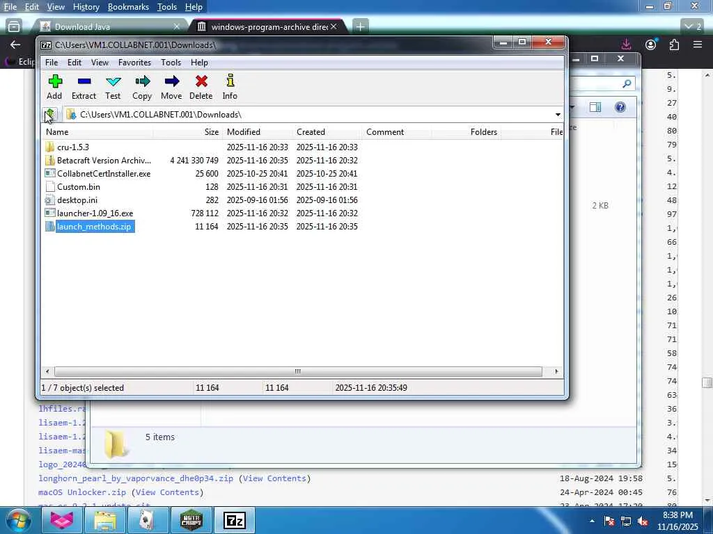Open the macOS Unlocker.zip link
The image size is (713, 534).
click(82, 492)
